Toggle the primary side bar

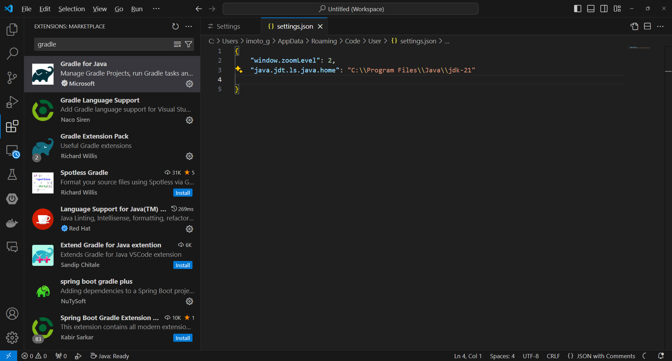577,8
